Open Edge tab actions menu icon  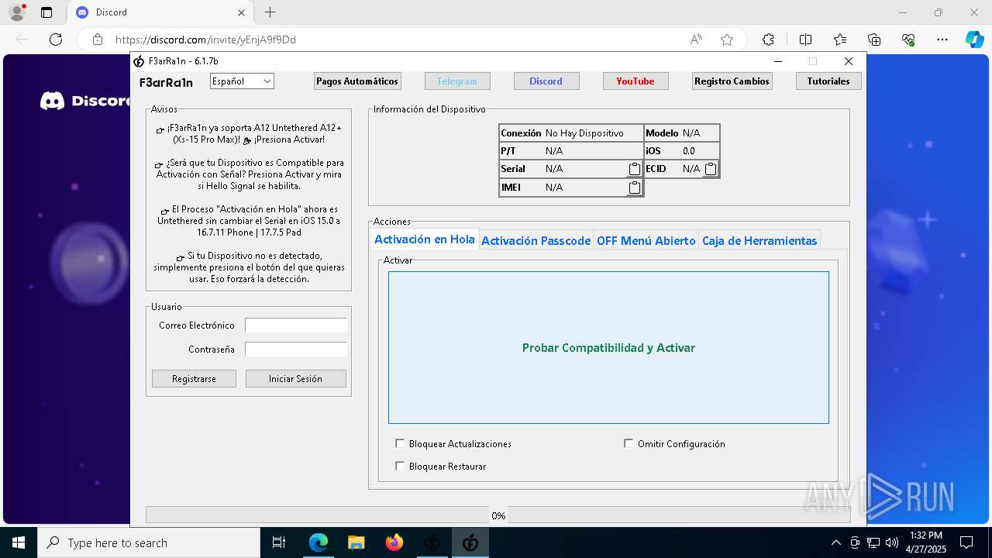pyautogui.click(x=46, y=12)
